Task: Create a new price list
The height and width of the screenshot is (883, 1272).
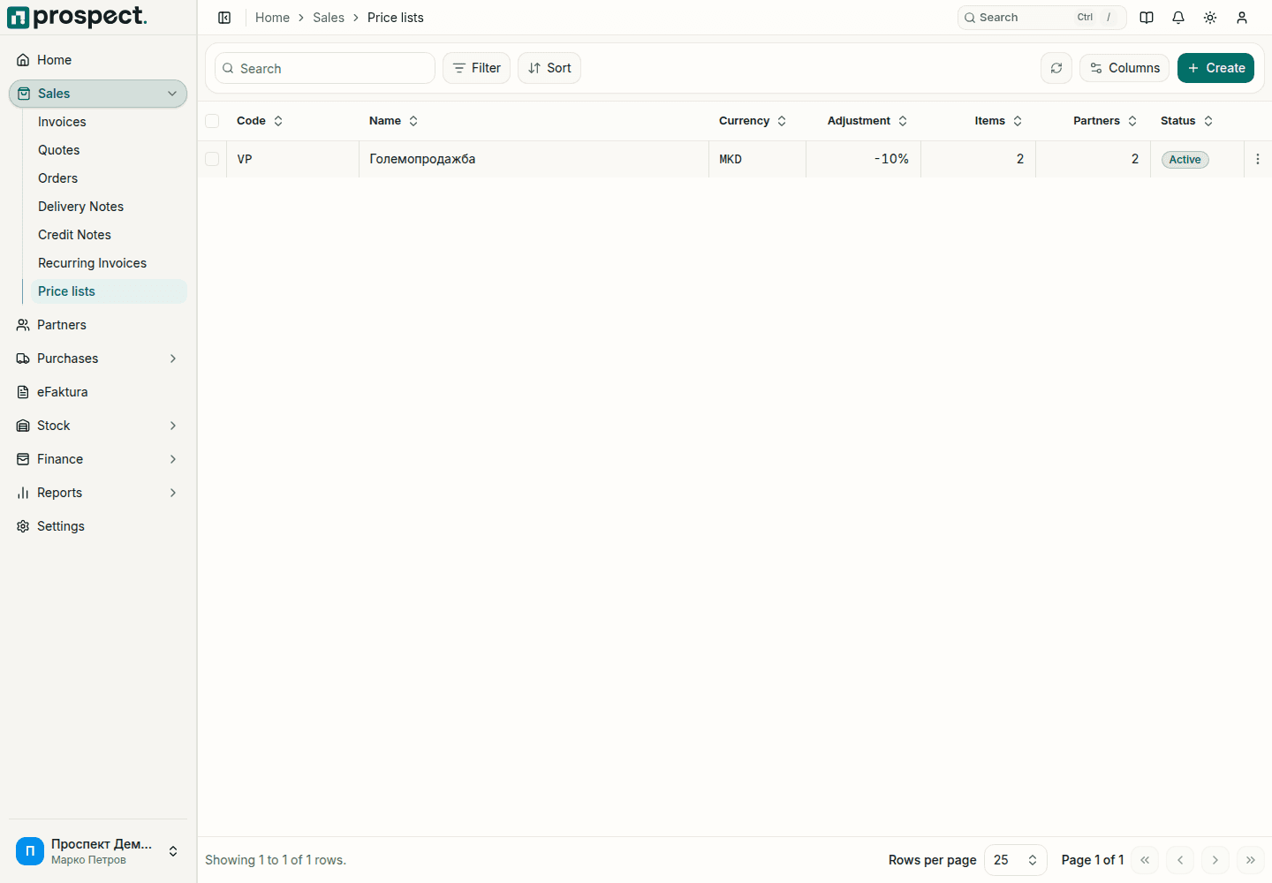Action: coord(1215,68)
